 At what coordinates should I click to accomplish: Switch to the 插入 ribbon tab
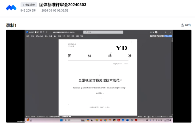tap(46, 36)
